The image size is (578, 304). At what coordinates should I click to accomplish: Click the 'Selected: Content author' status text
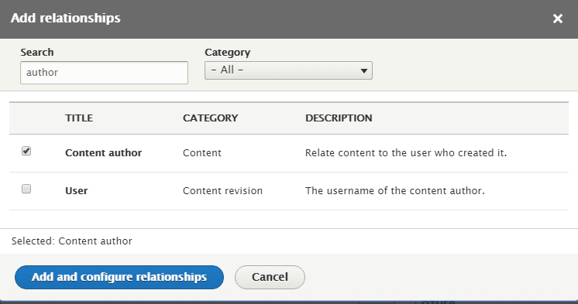(x=72, y=241)
